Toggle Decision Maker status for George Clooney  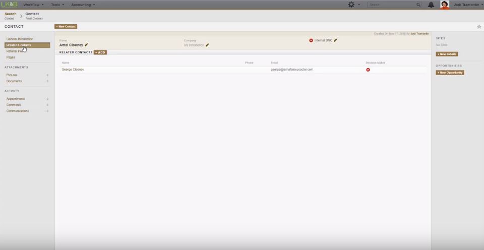(368, 70)
